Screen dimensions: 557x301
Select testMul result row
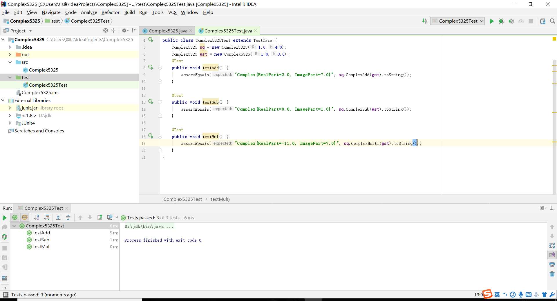point(41,247)
